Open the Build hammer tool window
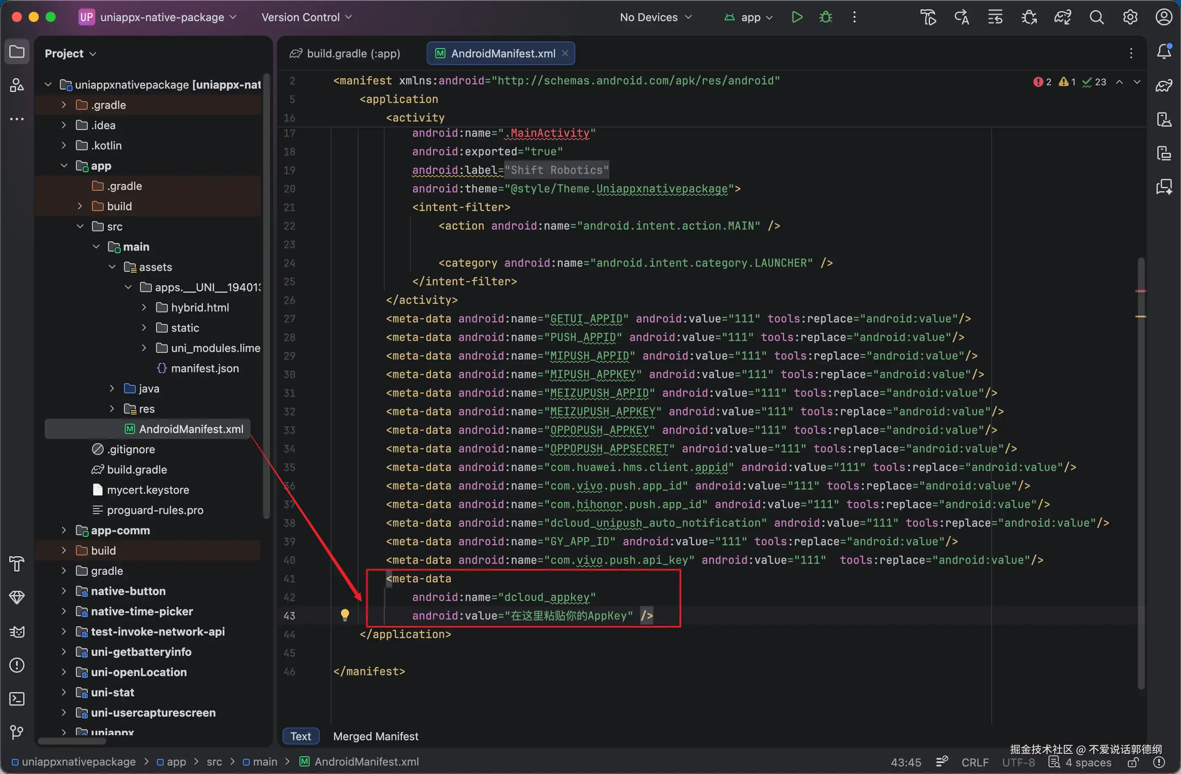The height and width of the screenshot is (774, 1181). 17,564
